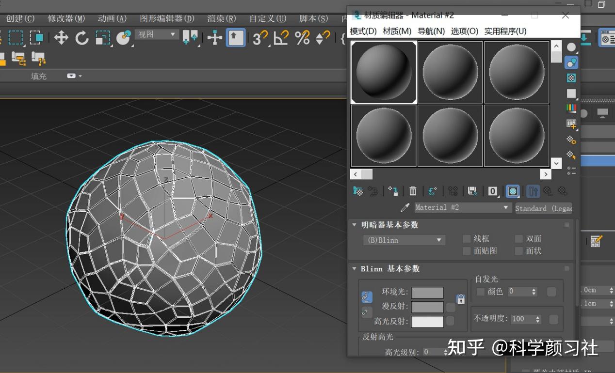Open the 漫反射 diffuse color swatch

pyautogui.click(x=428, y=307)
